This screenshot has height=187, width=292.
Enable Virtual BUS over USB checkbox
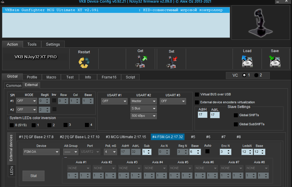[197, 95]
